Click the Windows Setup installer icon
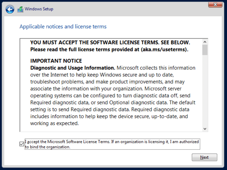Image resolution: width=227 pixels, height=170 pixels. 20,9
